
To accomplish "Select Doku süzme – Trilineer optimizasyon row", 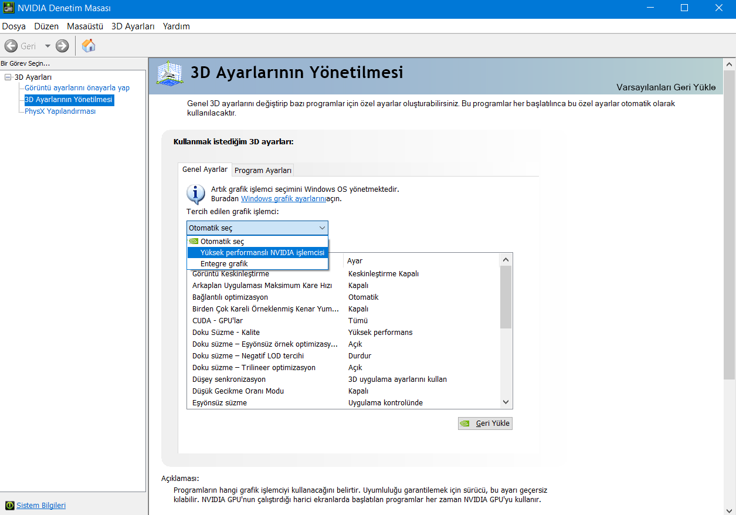I will [344, 368].
